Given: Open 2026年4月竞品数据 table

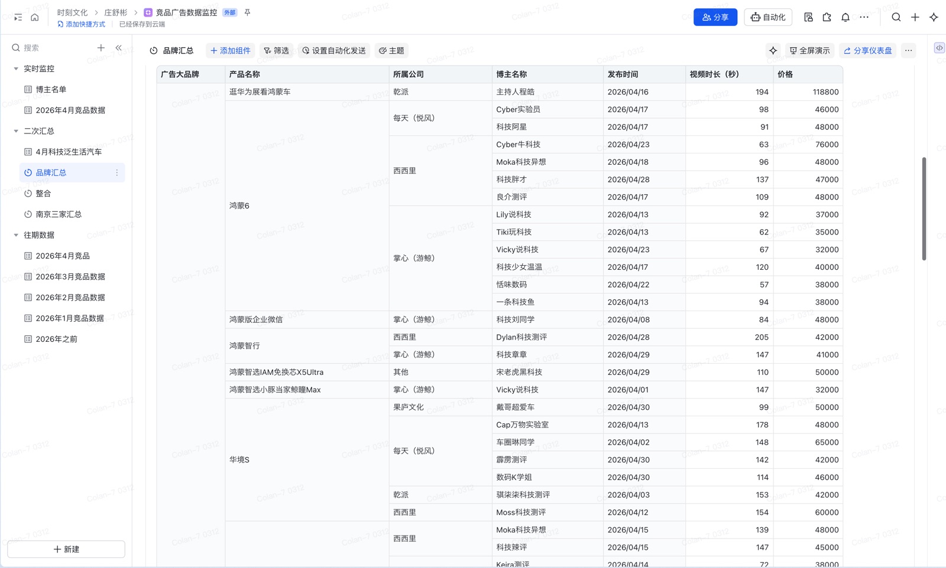Looking at the screenshot, I should tap(72, 110).
